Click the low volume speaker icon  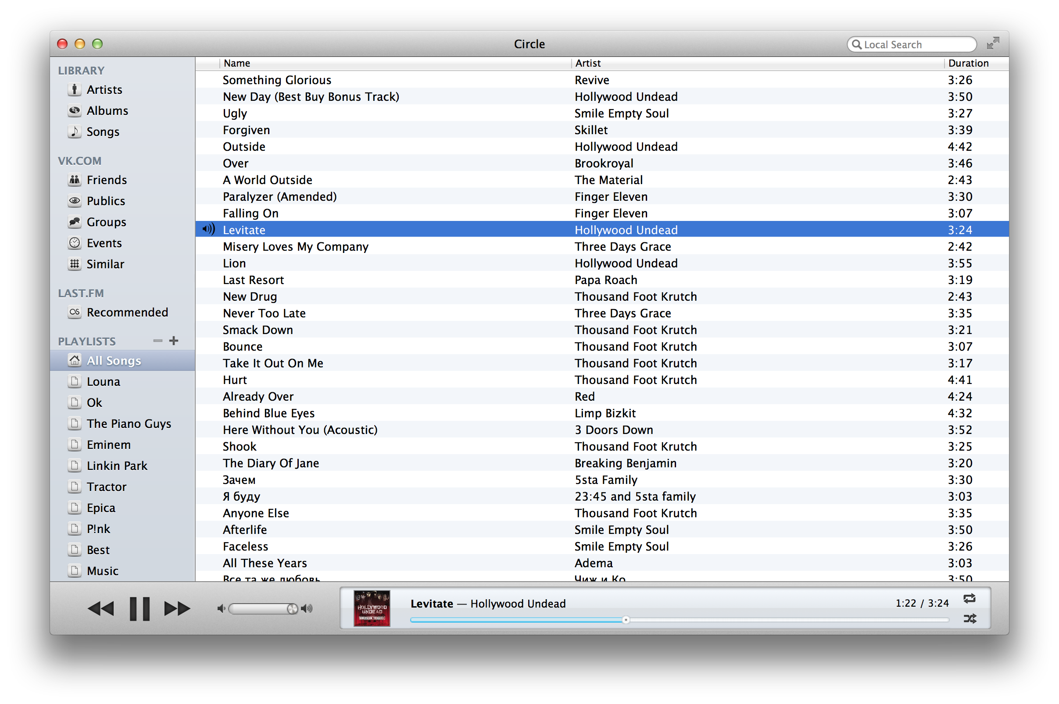(x=221, y=609)
